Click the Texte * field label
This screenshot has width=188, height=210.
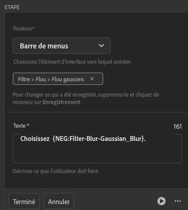(x=21, y=126)
